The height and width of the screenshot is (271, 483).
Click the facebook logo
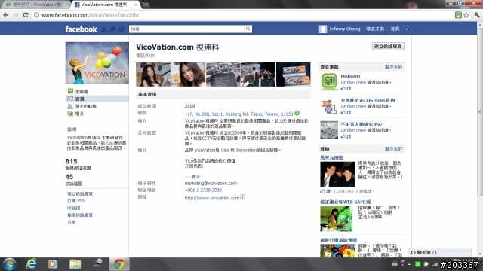81,29
